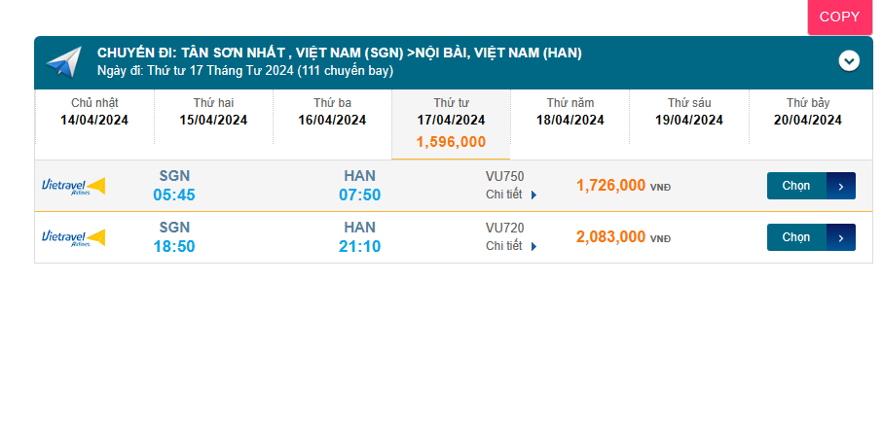Switch to Thứ hai 15/04/2024 tab
This screenshot has height=426, width=883.
[213, 112]
